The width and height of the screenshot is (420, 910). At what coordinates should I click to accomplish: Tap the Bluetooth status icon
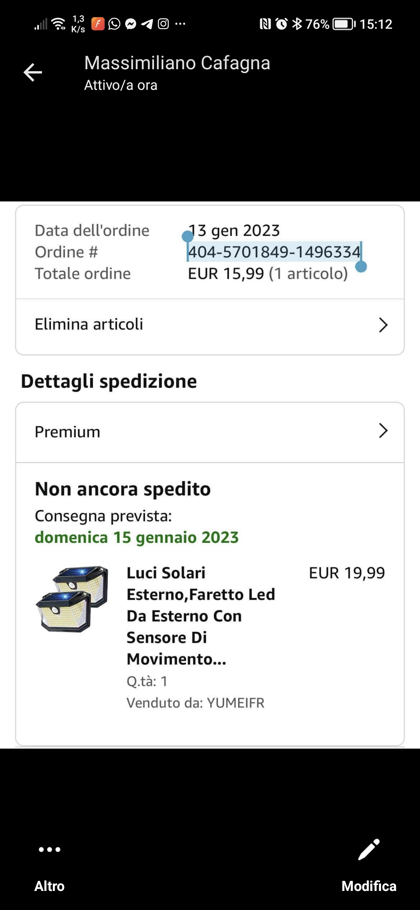tap(297, 24)
